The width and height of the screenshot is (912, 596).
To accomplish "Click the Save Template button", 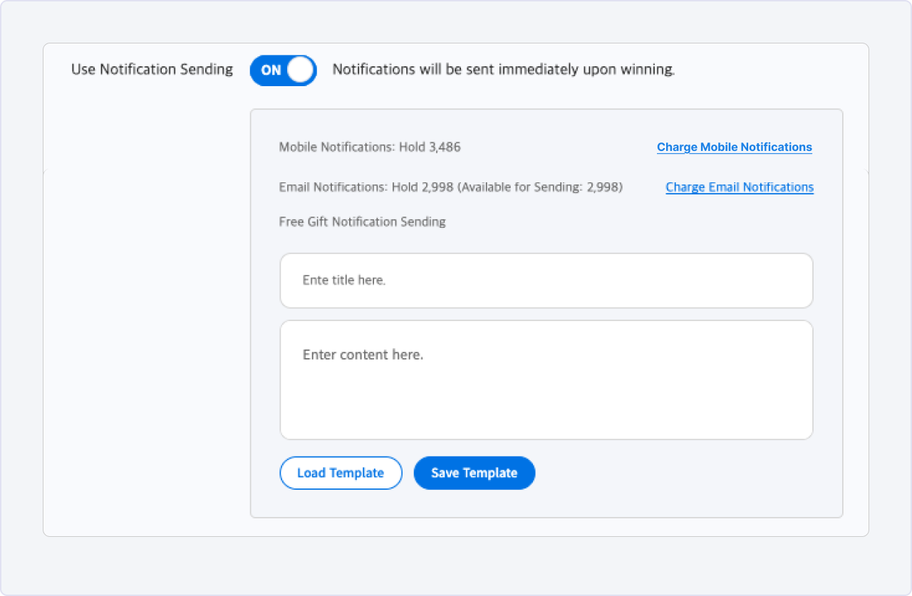I will (x=475, y=473).
